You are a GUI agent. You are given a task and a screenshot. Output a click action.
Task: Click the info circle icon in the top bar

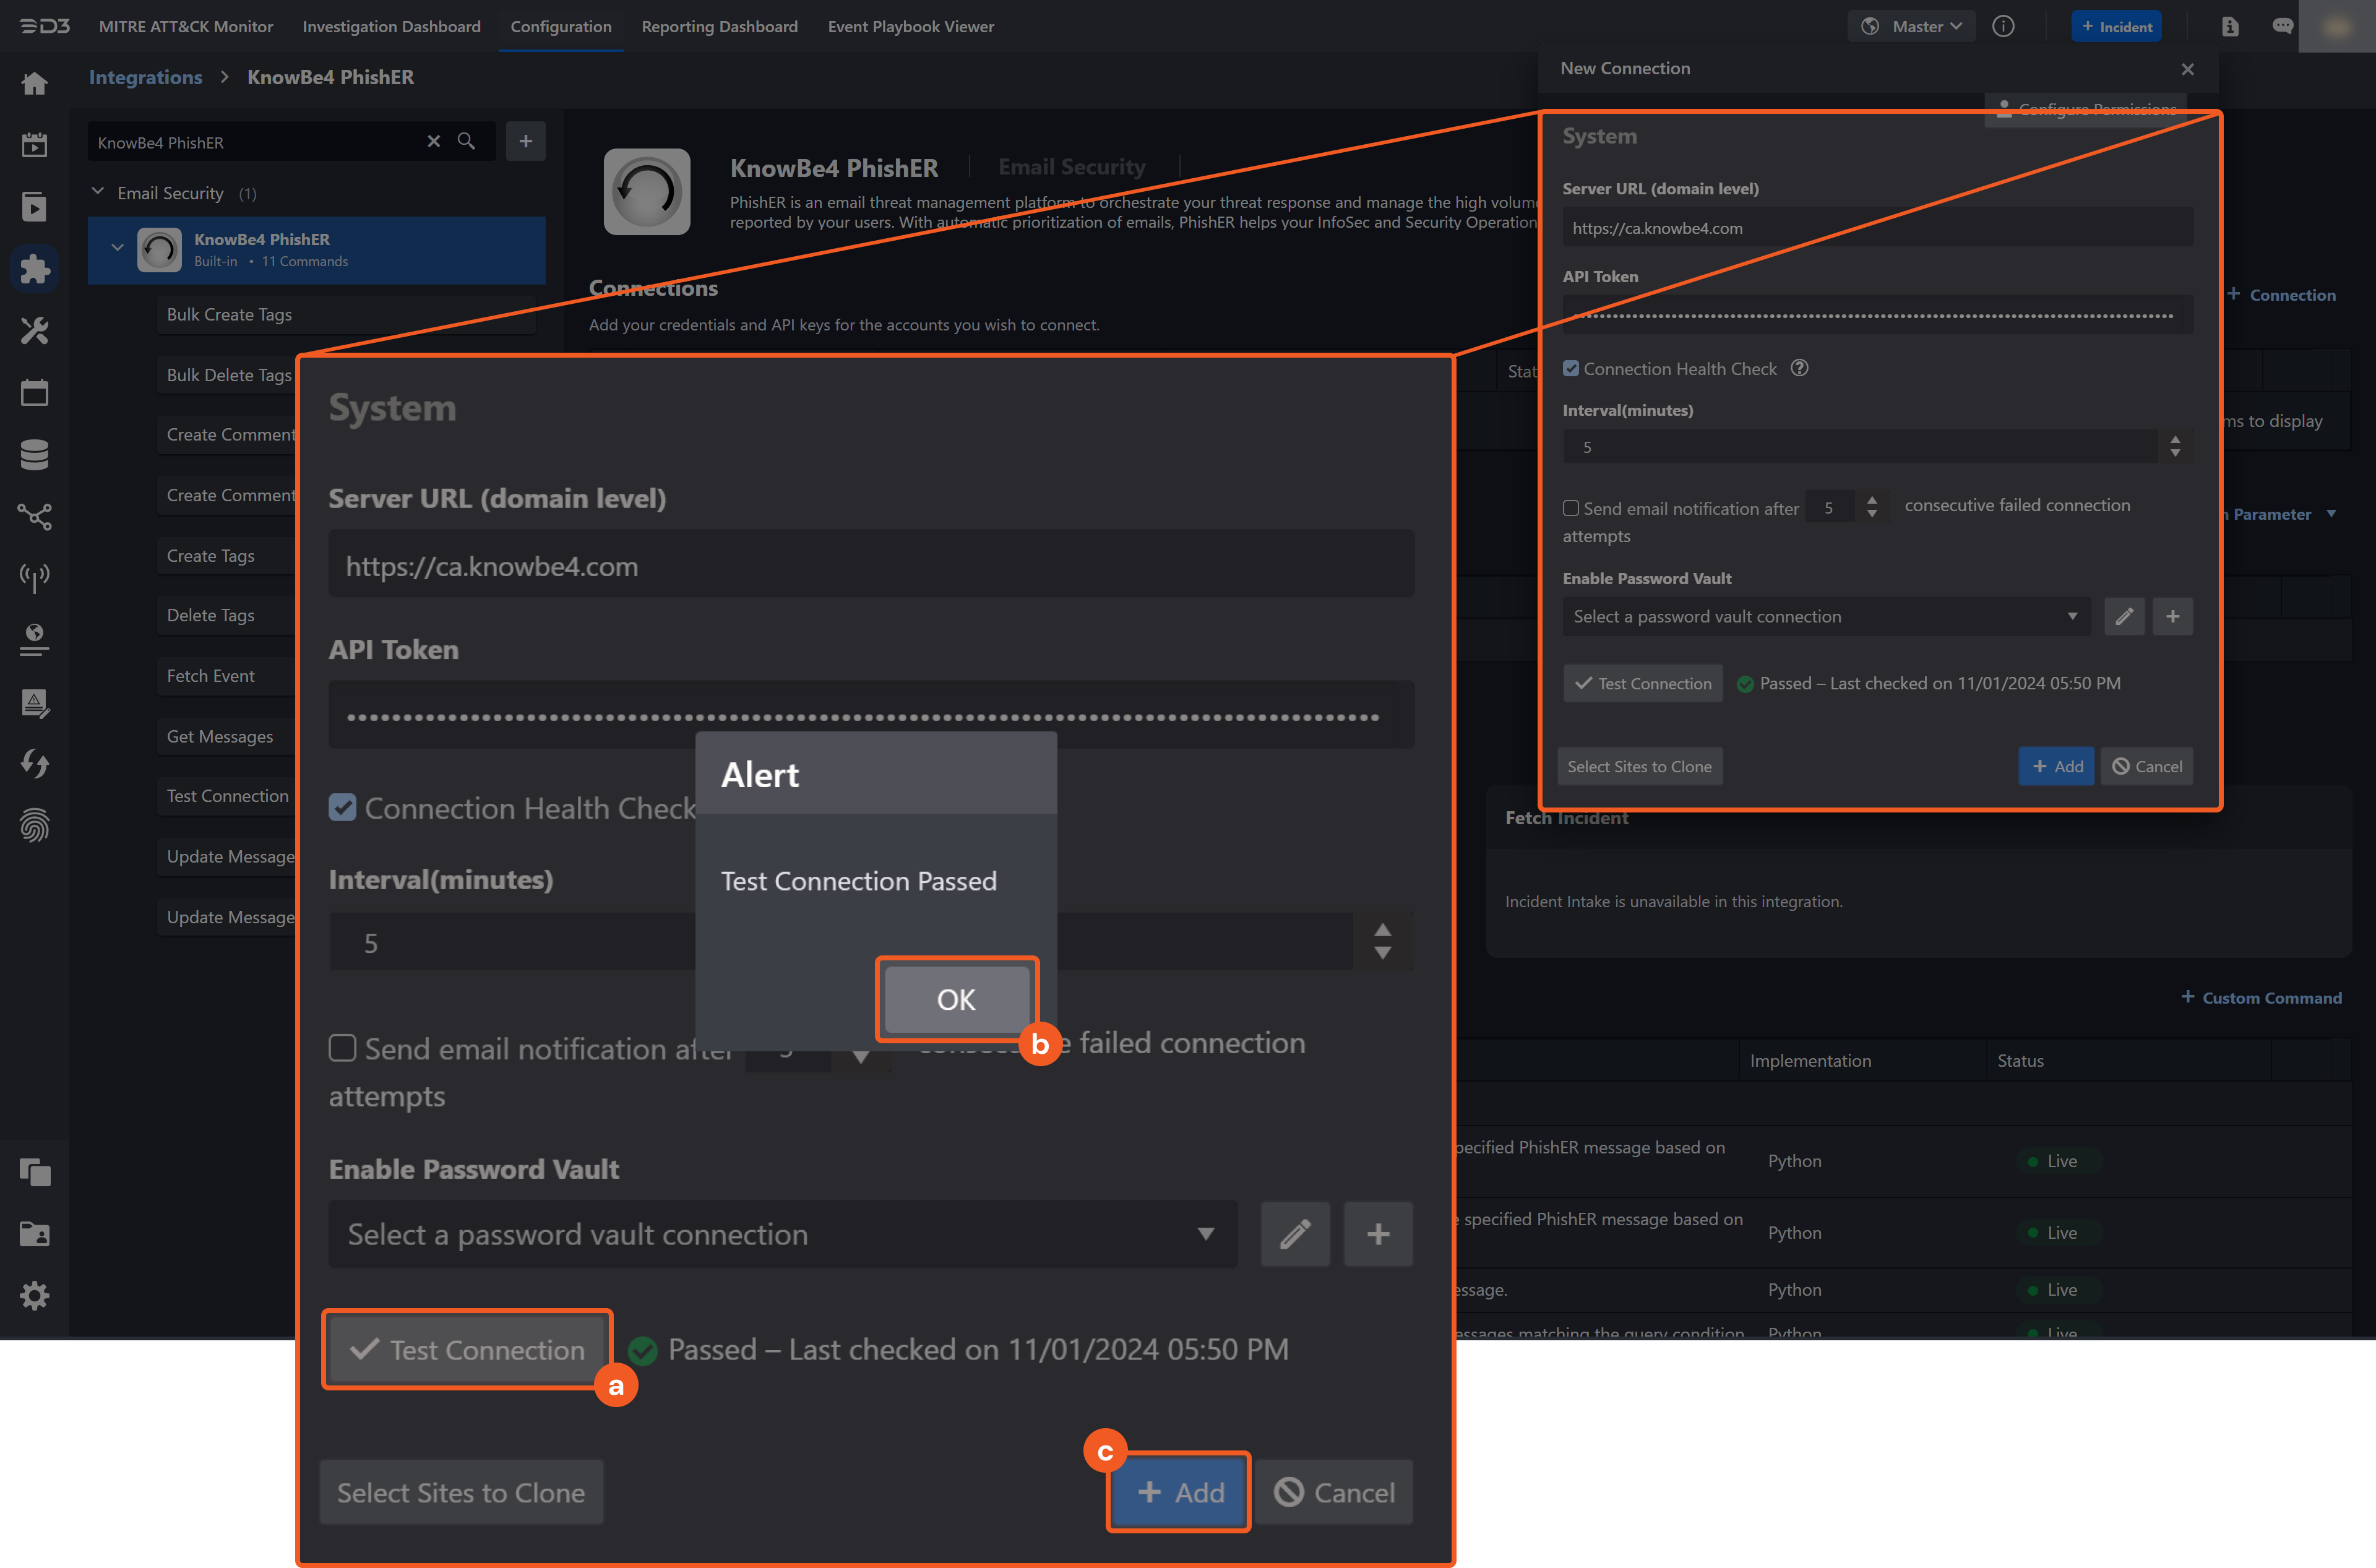pyautogui.click(x=2004, y=26)
